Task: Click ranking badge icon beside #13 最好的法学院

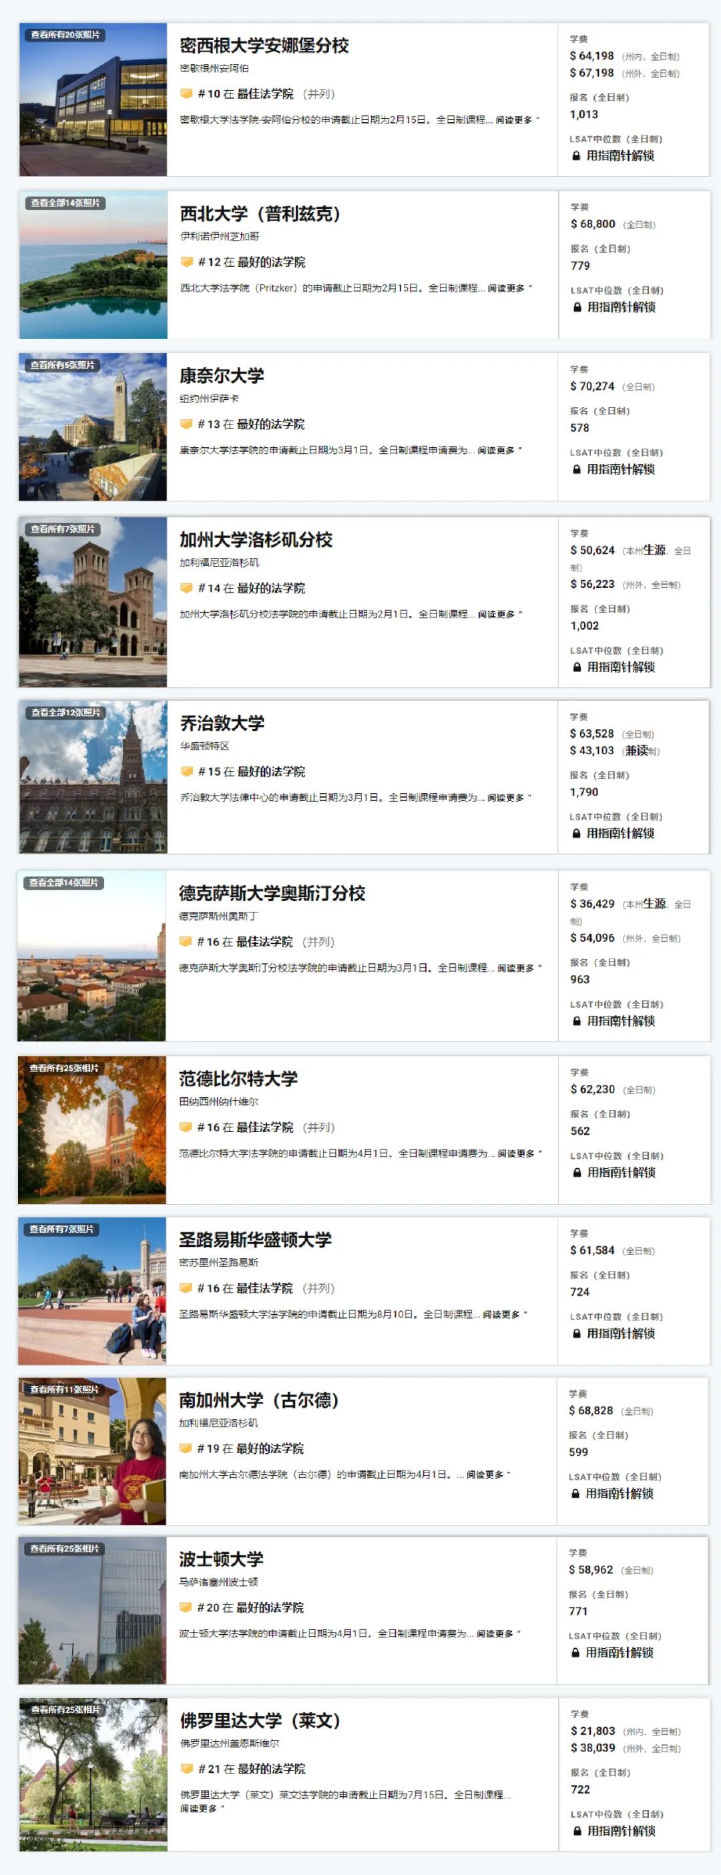Action: (186, 425)
